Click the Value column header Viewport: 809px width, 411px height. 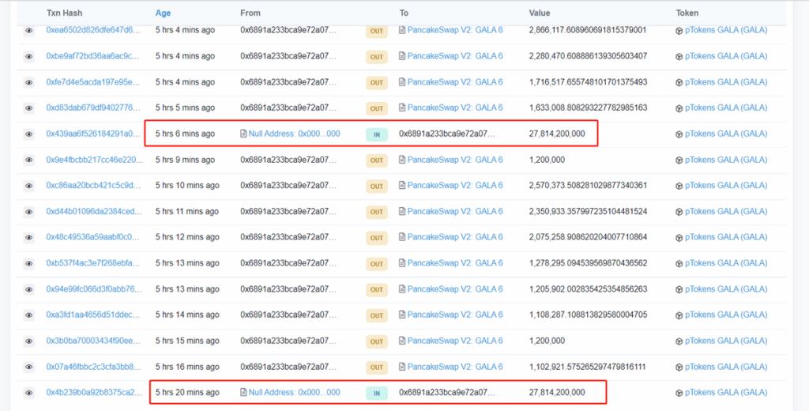click(539, 13)
